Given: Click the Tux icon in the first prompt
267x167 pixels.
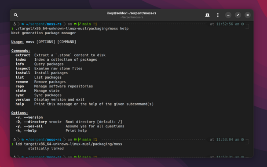Looking at the screenshot, I should click(x=15, y=24).
